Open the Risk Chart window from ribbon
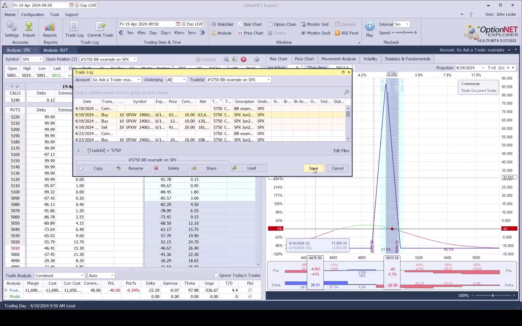This screenshot has width=522, height=326. 250,24
